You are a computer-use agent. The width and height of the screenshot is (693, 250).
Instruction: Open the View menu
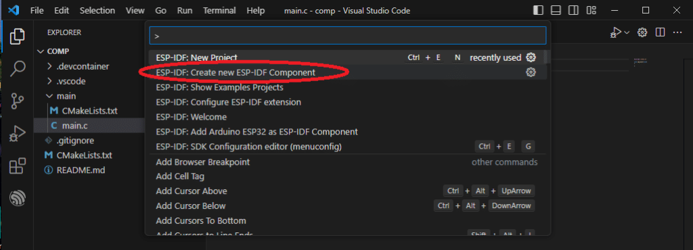(x=135, y=11)
